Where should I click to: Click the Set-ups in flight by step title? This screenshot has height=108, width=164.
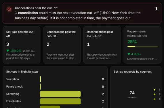pos(22,72)
